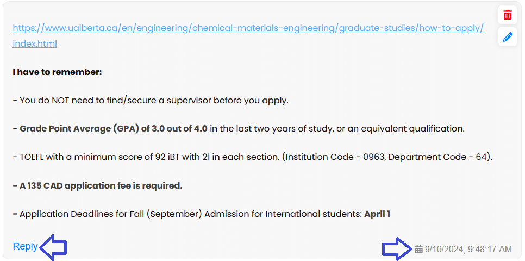The height and width of the screenshot is (261, 525).
Task: Click the "I have to remember:" heading
Action: point(57,72)
